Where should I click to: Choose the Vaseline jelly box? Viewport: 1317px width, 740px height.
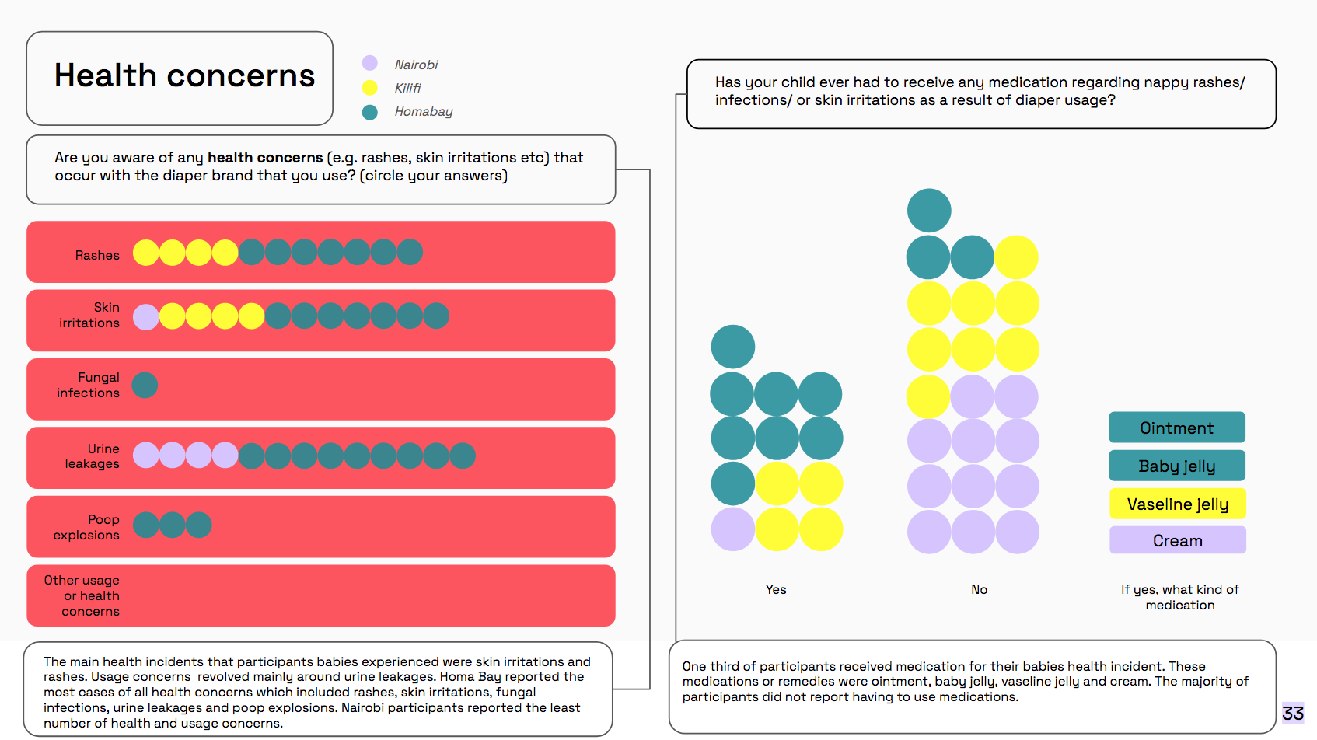tap(1177, 504)
